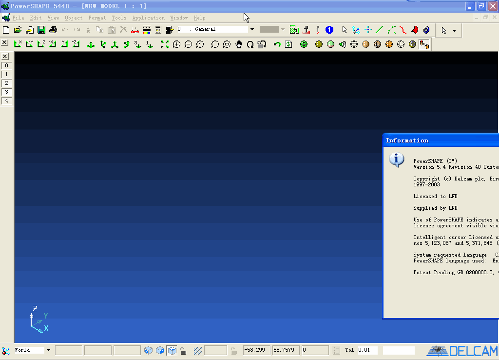499x360 pixels.
Task: Toggle level 1 visibility button
Action: 6,74
